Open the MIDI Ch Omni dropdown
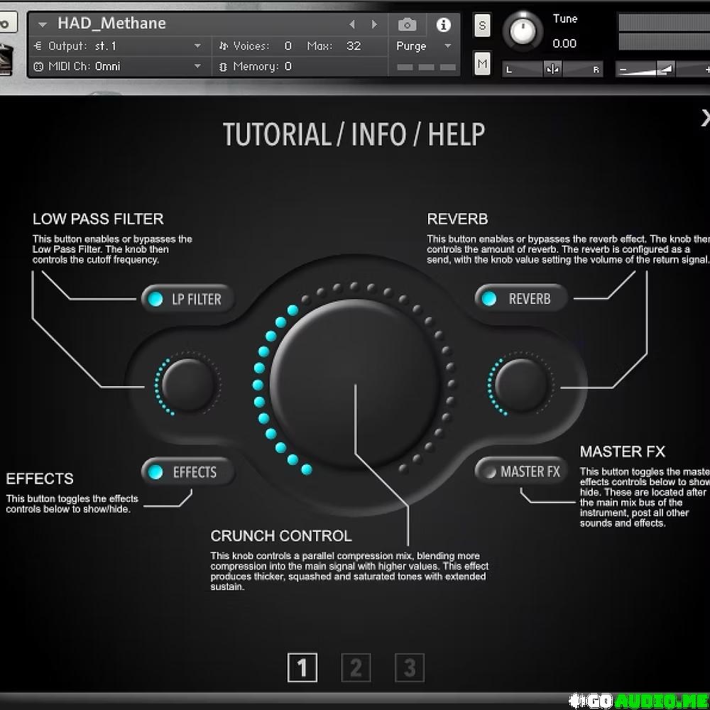 point(197,67)
